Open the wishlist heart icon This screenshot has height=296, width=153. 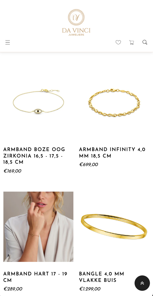pos(118,42)
